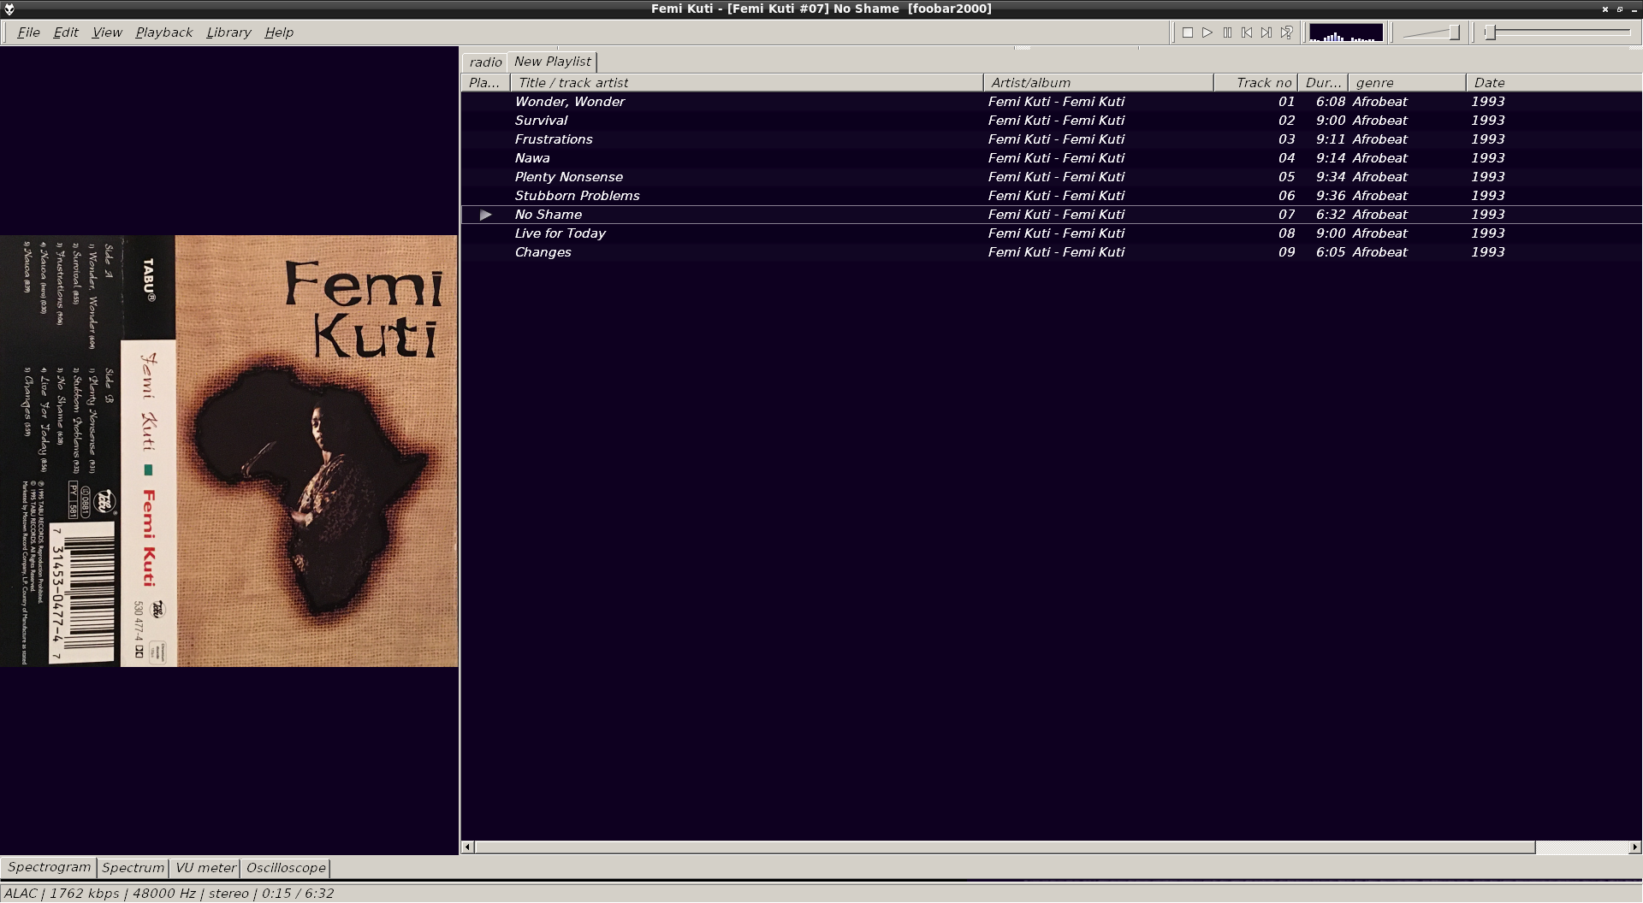Click track number 04 in the Nawa row
The image size is (1643, 903).
point(1286,158)
